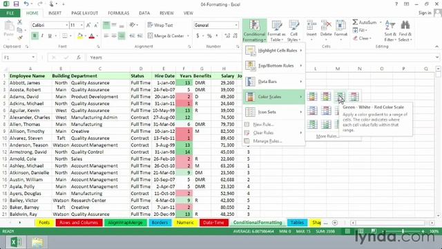Click the Excel icon in the taskbar
This screenshot has width=442, height=249.
coord(16,242)
